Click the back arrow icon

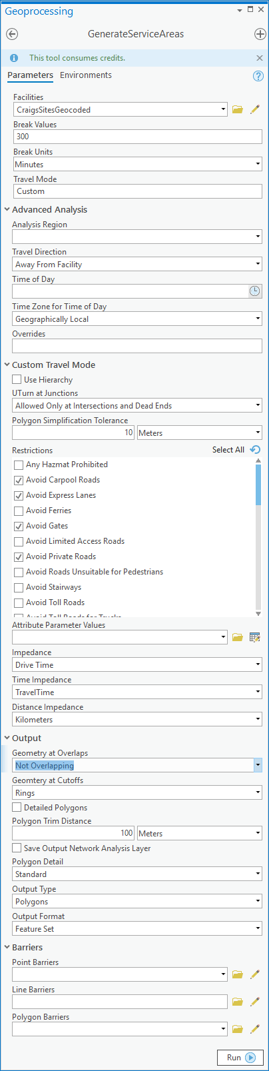pos(11,35)
